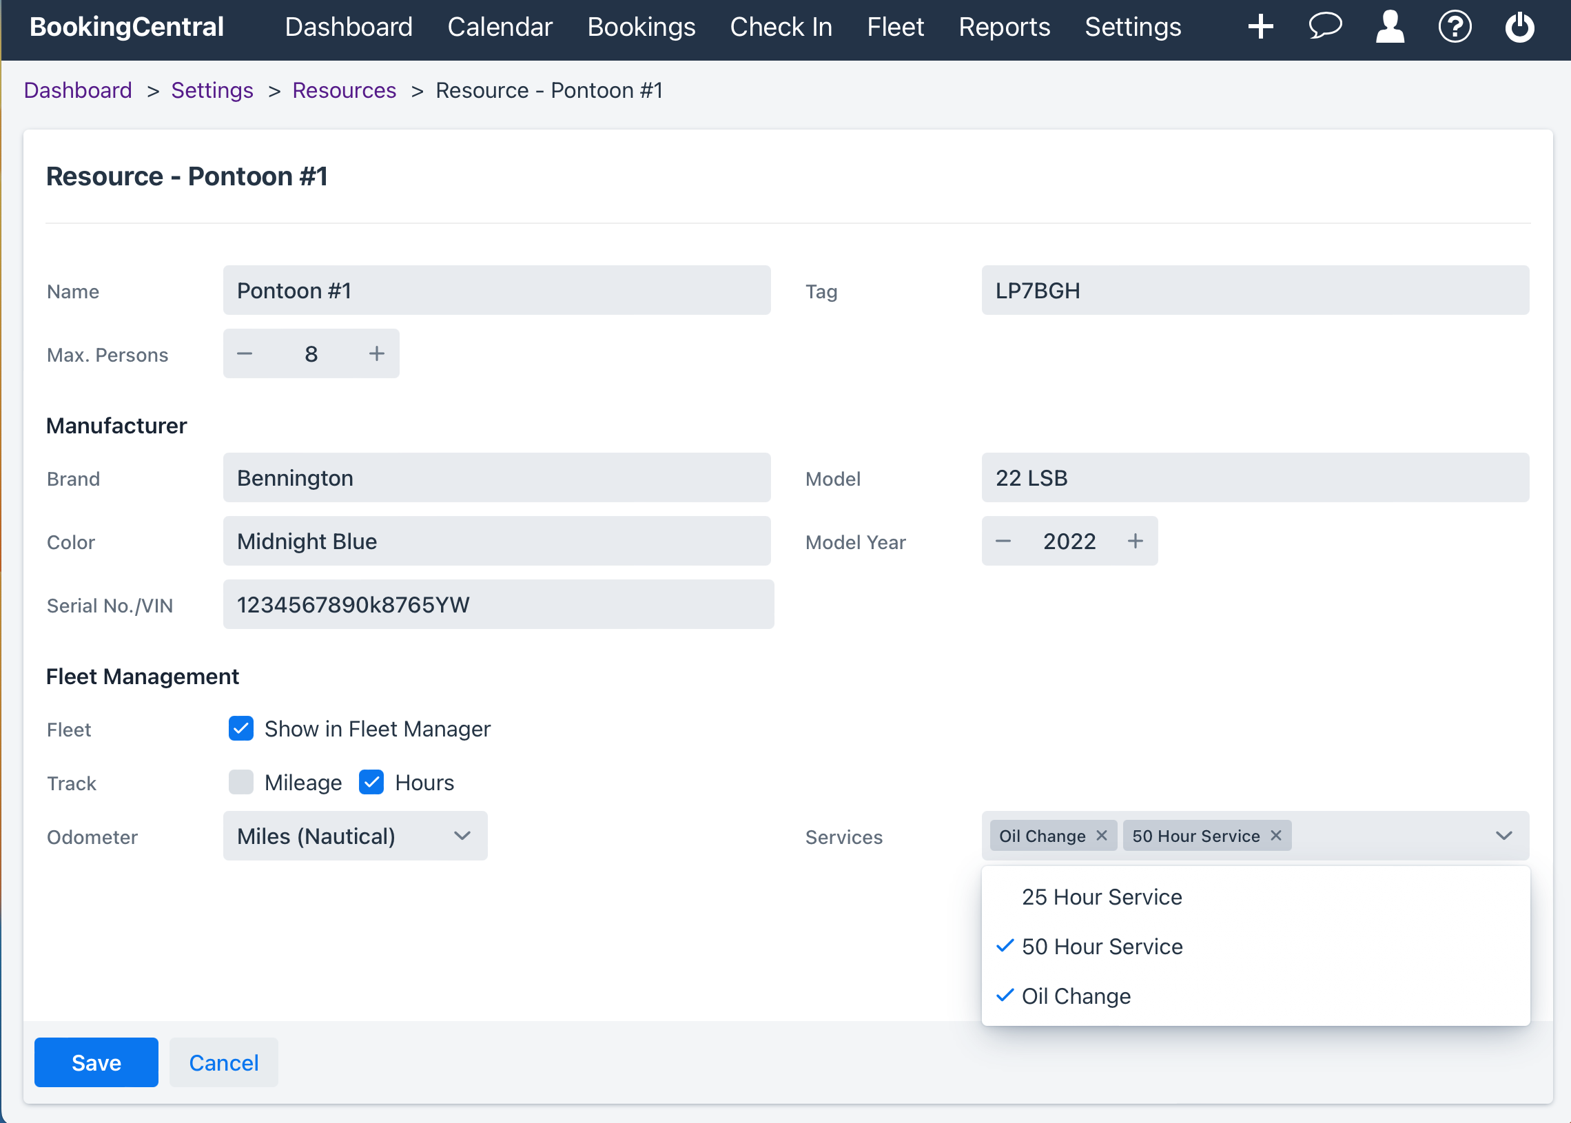This screenshot has height=1123, width=1571.
Task: Go to Settings breadcrumb link
Action: click(212, 90)
